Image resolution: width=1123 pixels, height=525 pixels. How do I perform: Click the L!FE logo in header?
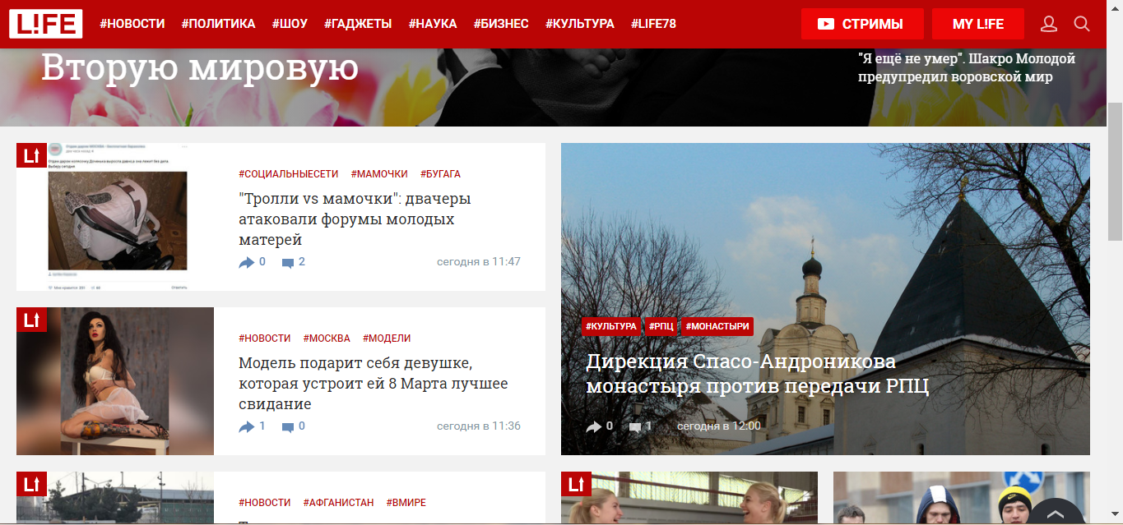(46, 24)
